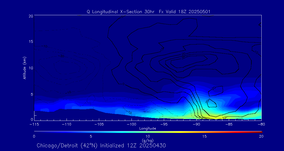Click the longitude tick label -110
Image resolution: width=284 pixels, height=151 pixels.
tap(67, 125)
